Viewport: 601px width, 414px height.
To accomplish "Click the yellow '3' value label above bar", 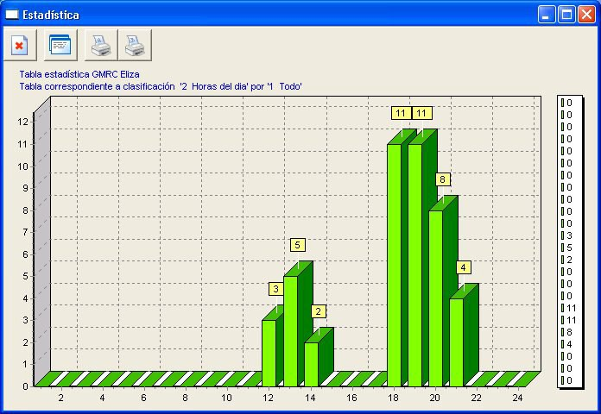I will click(276, 289).
